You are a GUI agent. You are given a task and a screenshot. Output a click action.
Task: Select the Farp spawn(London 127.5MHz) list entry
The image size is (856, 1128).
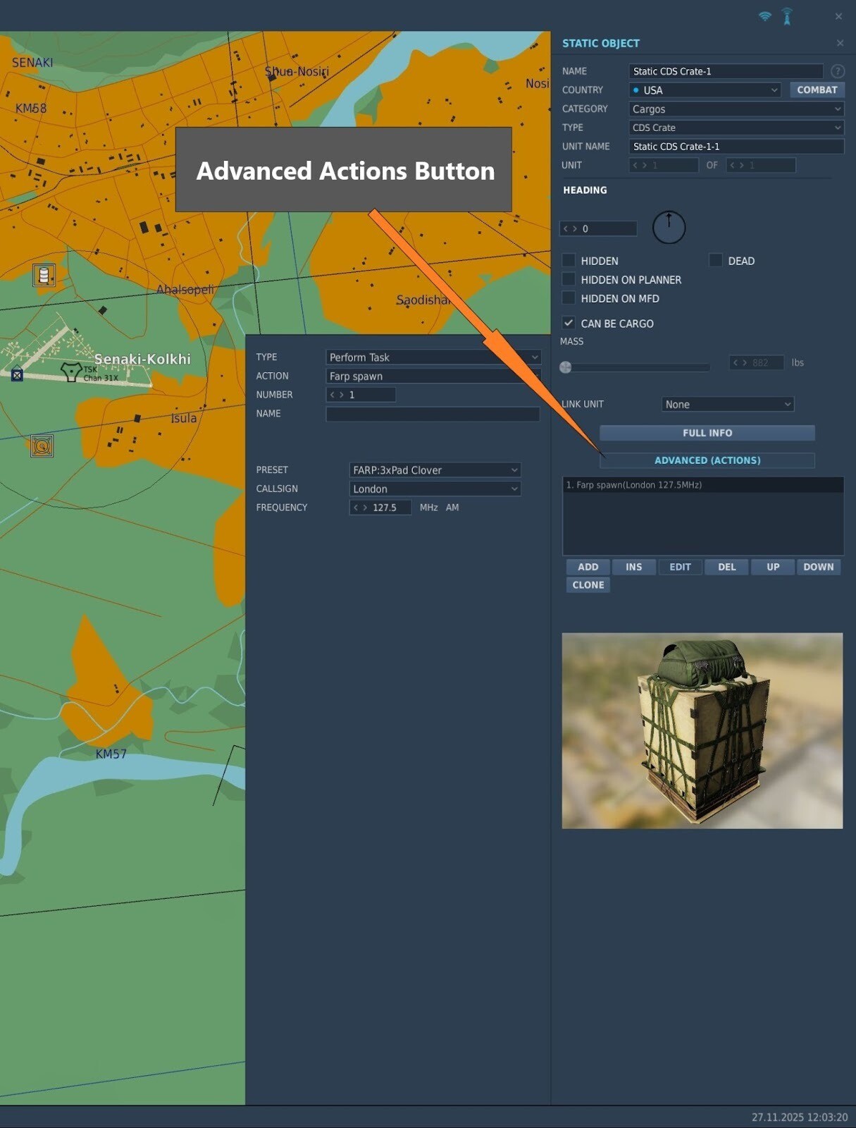702,485
